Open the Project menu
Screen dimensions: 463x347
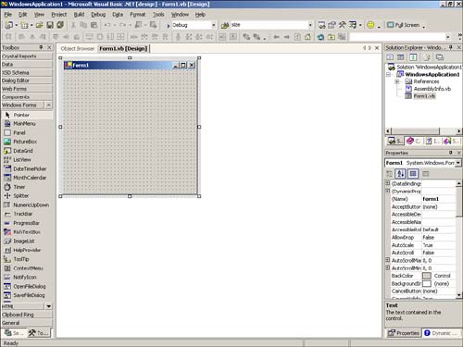tap(59, 15)
